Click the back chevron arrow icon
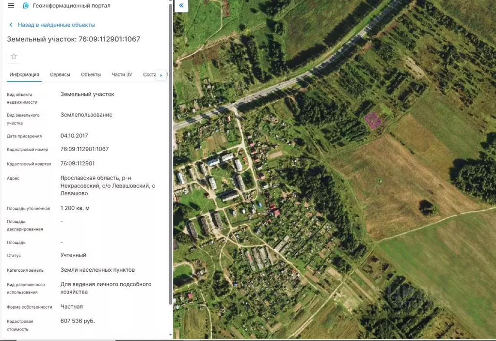496x341 pixels. coord(11,25)
